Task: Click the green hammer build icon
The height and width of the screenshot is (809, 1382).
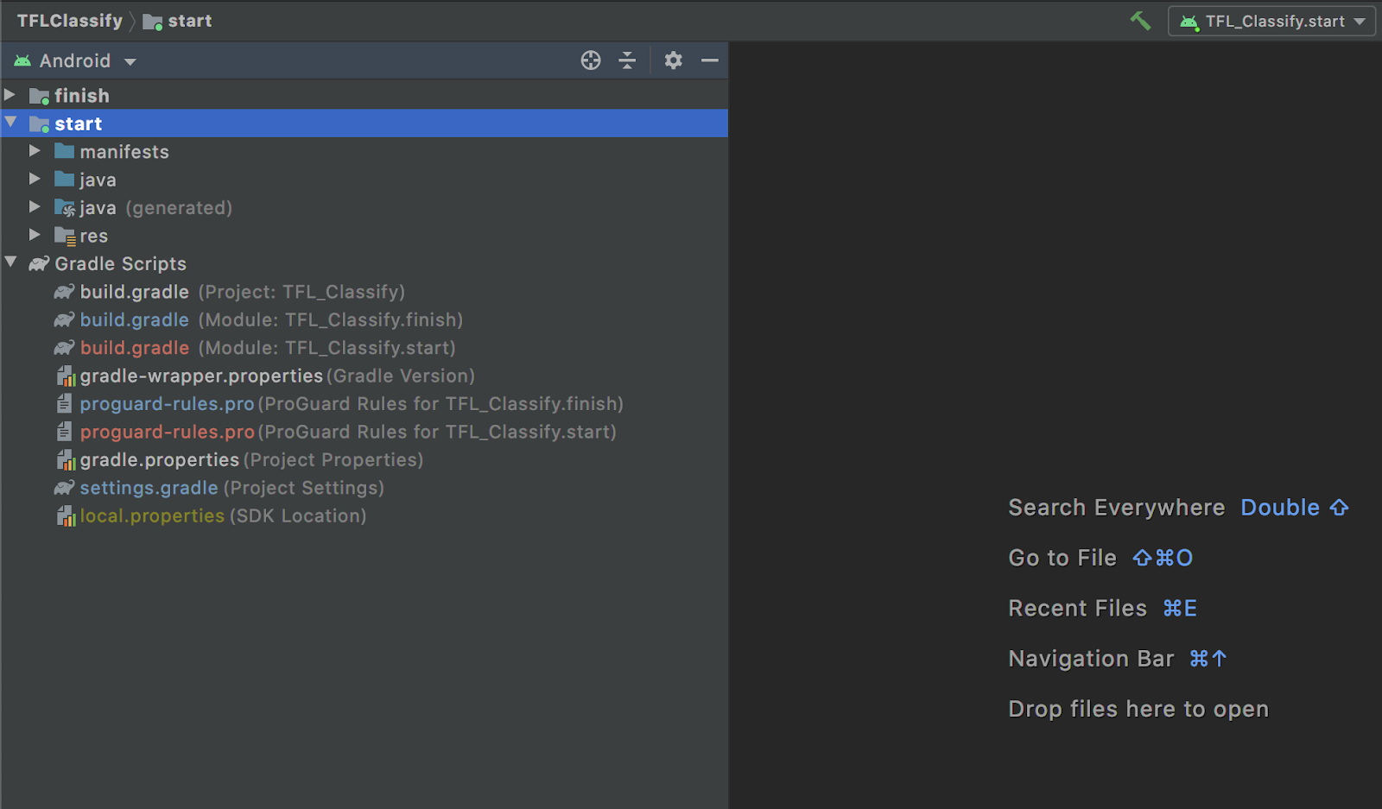Action: coord(1140,21)
